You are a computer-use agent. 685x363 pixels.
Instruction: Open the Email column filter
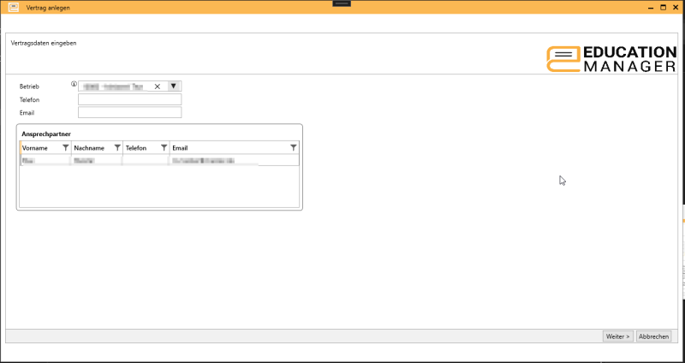click(293, 148)
